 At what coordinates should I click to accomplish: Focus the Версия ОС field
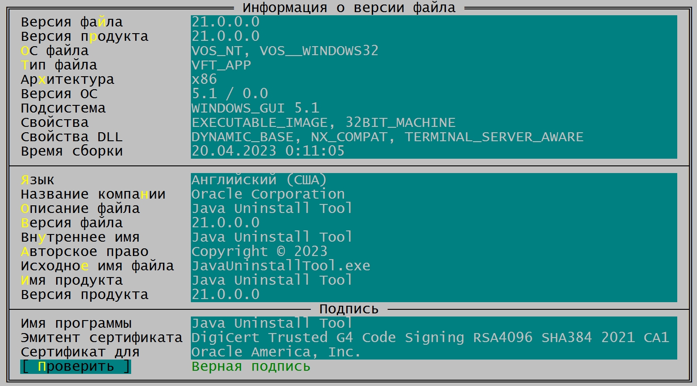click(x=433, y=94)
